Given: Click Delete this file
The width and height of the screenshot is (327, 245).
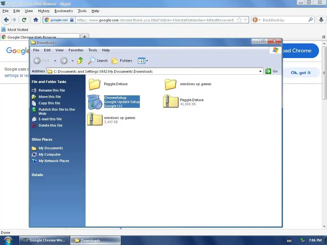Looking at the screenshot, I should coord(50,125).
